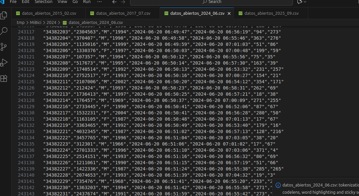Open the Search view in activity bar

point(4,31)
